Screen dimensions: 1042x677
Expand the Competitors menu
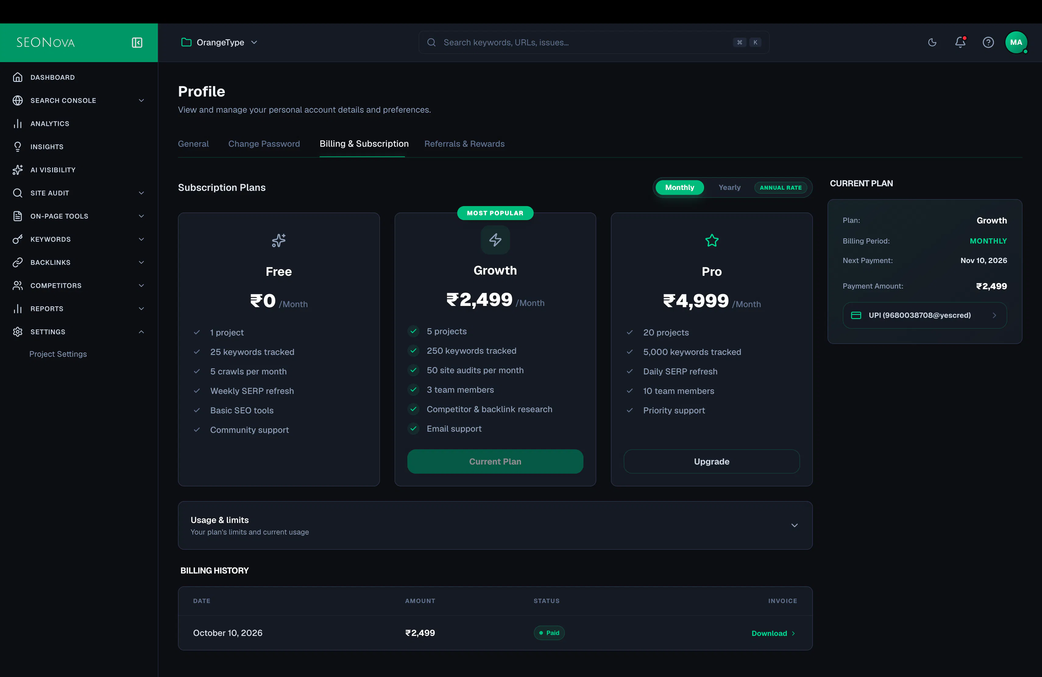(x=79, y=286)
